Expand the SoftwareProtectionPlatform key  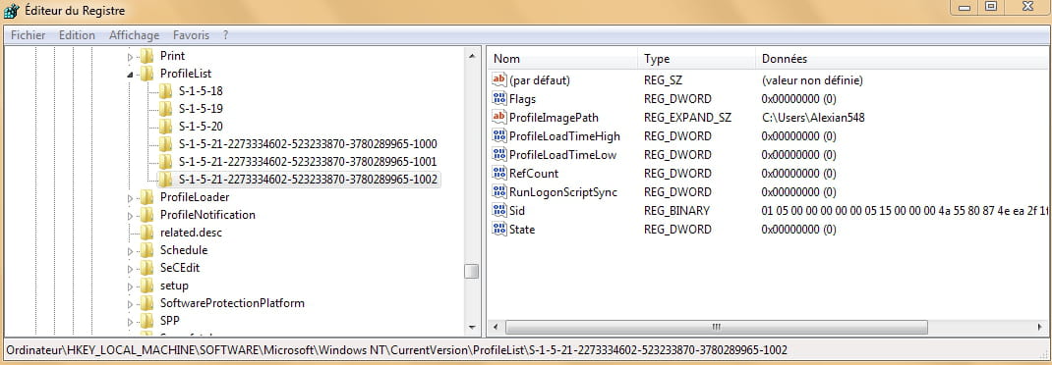click(x=130, y=304)
